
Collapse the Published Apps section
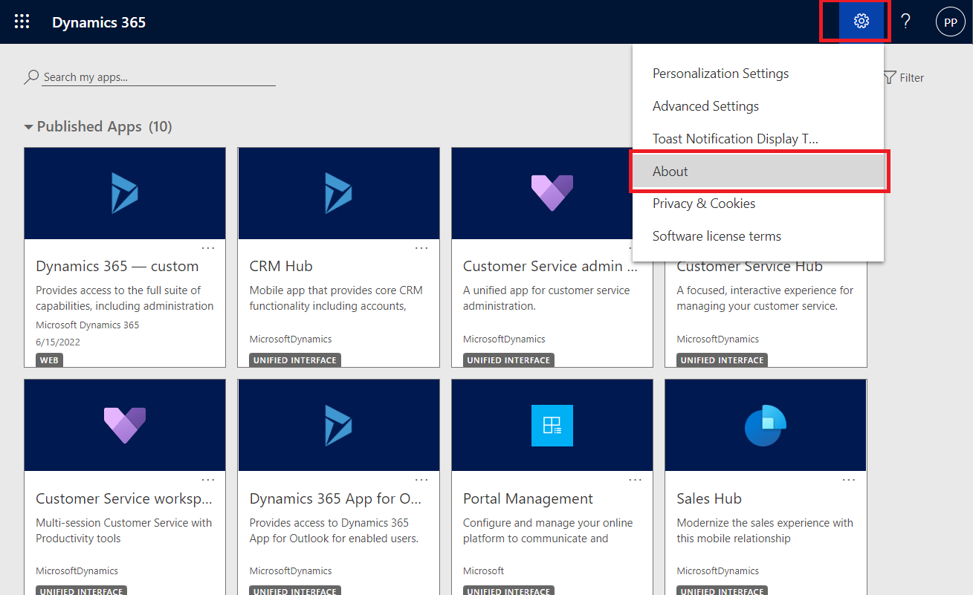point(29,127)
